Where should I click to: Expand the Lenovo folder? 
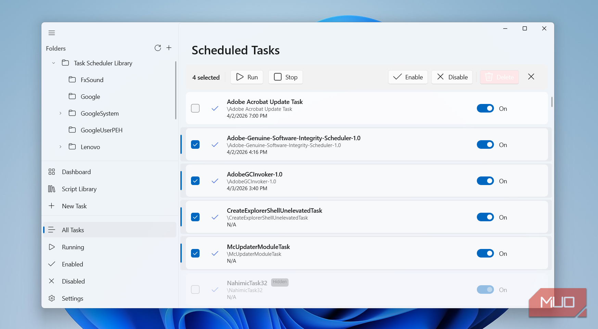[61, 147]
